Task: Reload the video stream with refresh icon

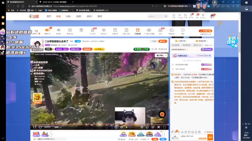Action: coord(40,127)
